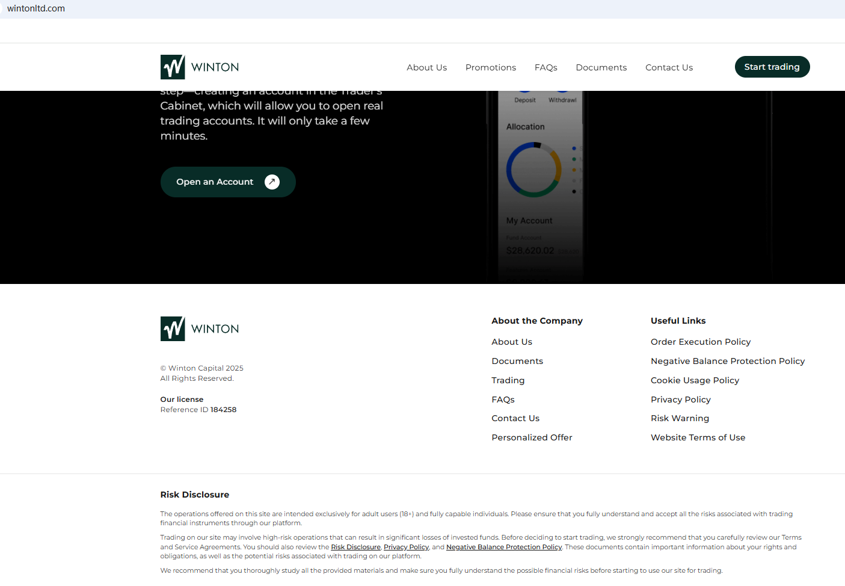Image resolution: width=845 pixels, height=586 pixels.
Task: Open the Promotions navigation item
Action: pyautogui.click(x=490, y=67)
